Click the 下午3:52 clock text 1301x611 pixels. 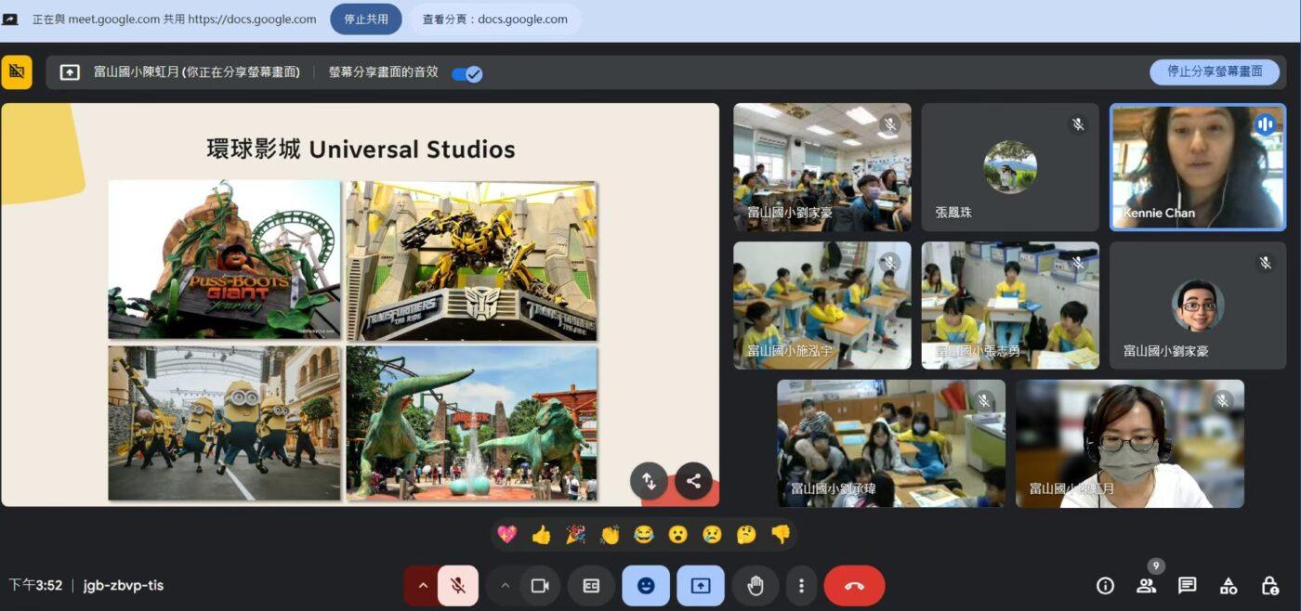pyautogui.click(x=35, y=585)
